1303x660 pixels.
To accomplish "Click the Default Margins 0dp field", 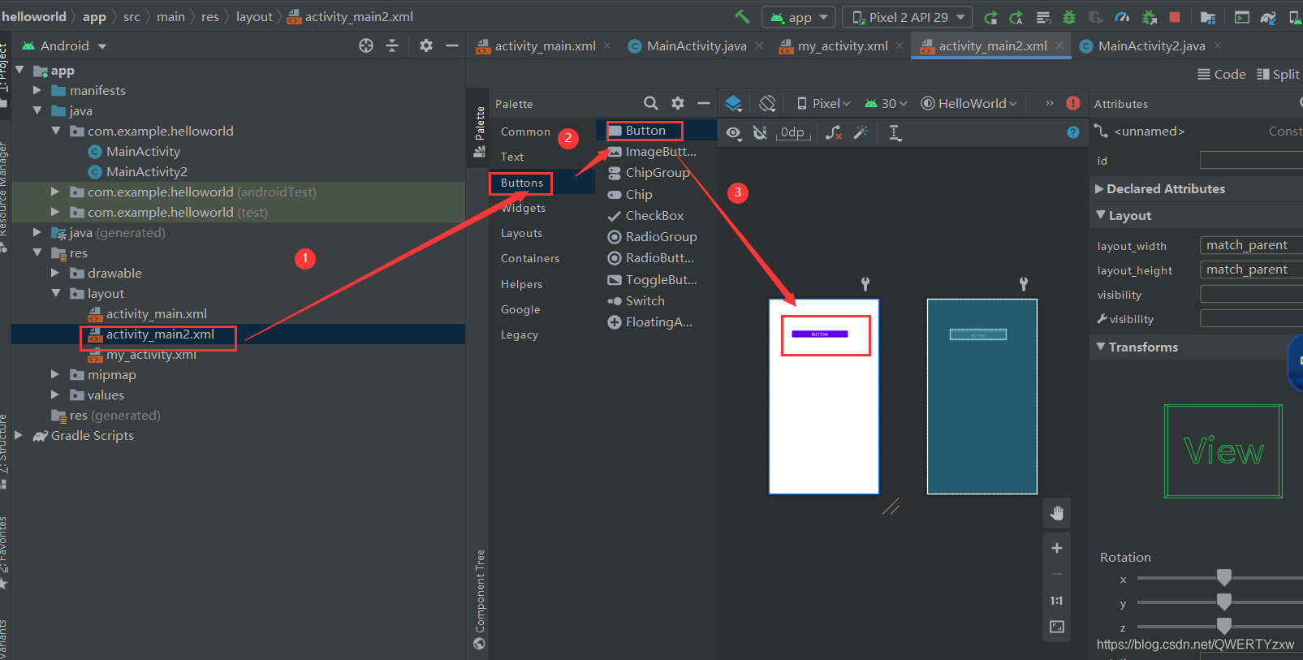I will [793, 132].
